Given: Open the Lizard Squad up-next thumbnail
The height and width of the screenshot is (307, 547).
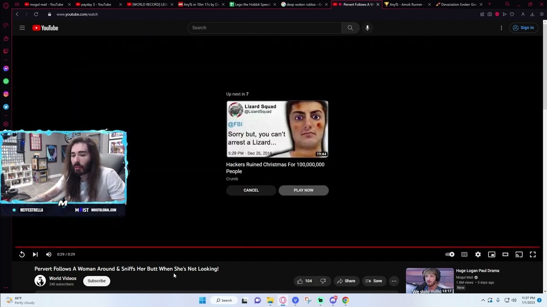Looking at the screenshot, I should (x=277, y=129).
